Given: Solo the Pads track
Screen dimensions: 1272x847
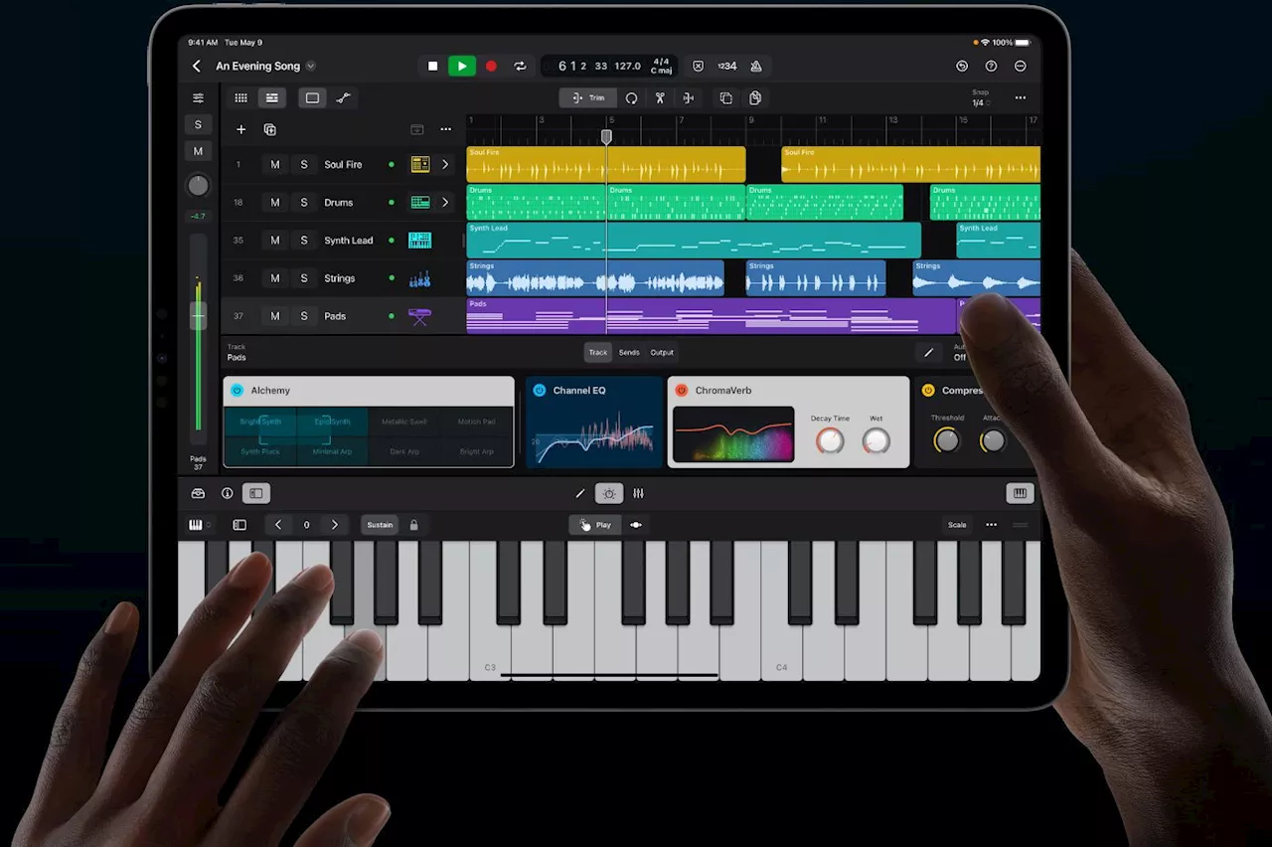Looking at the screenshot, I should tap(304, 316).
